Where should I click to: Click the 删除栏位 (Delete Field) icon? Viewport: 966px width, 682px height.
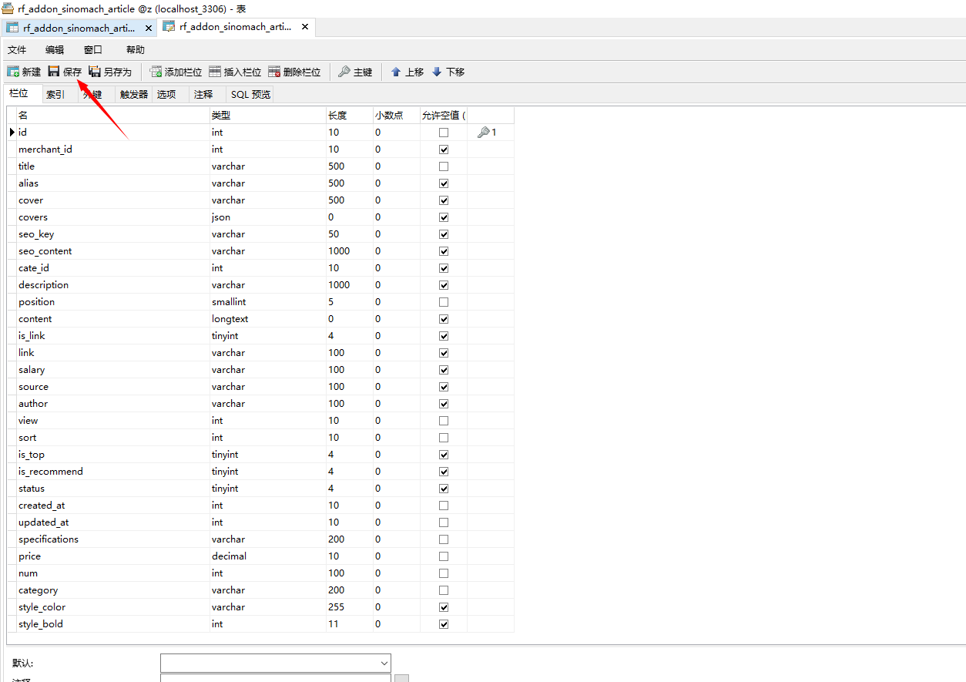pos(274,72)
